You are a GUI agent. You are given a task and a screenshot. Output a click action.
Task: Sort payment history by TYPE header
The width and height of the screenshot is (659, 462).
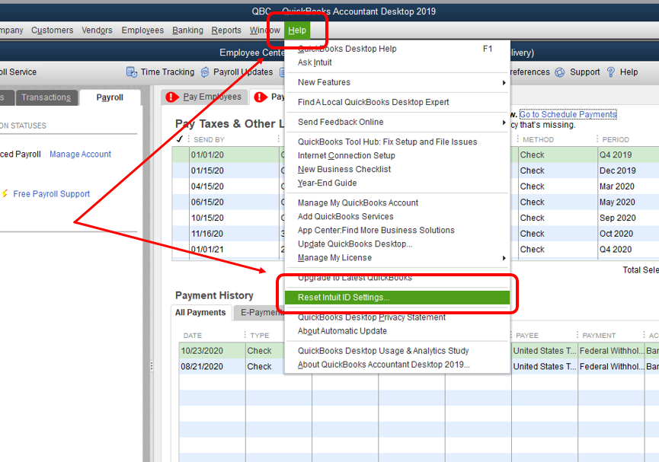pos(259,336)
